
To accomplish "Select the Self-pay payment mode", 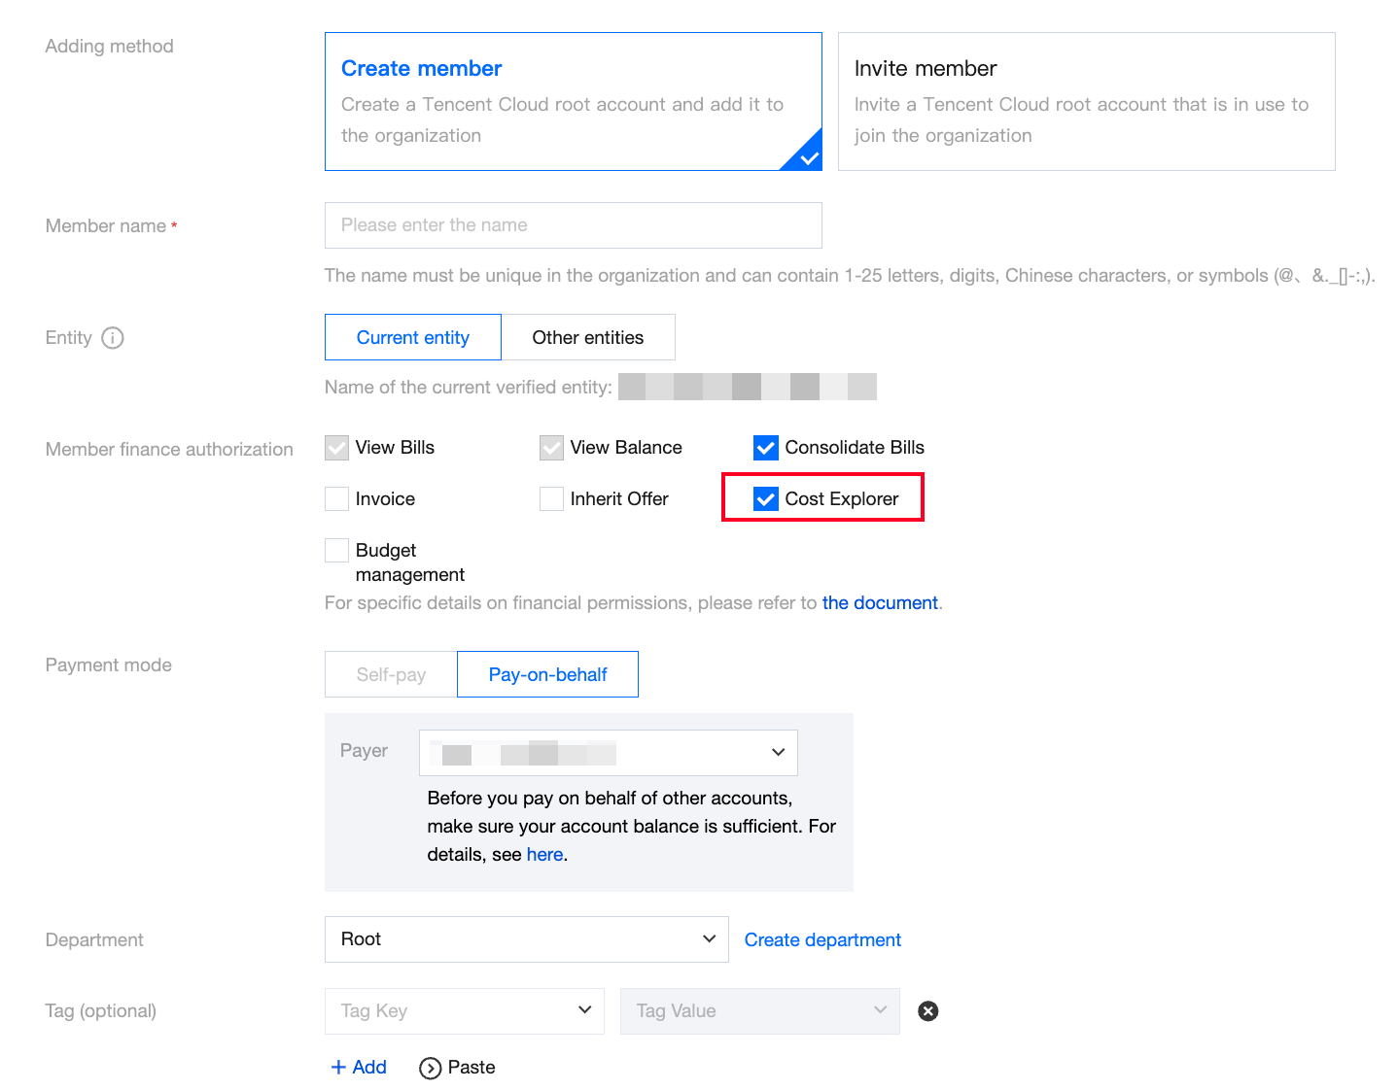I will [391, 675].
